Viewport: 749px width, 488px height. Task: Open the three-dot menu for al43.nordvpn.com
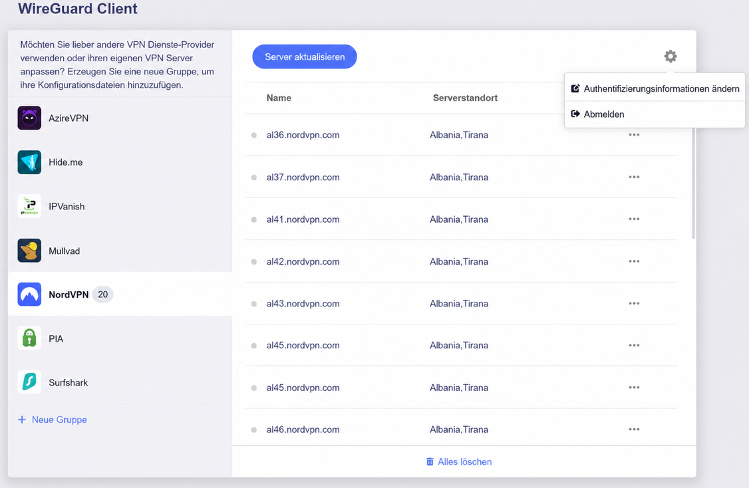coord(634,303)
